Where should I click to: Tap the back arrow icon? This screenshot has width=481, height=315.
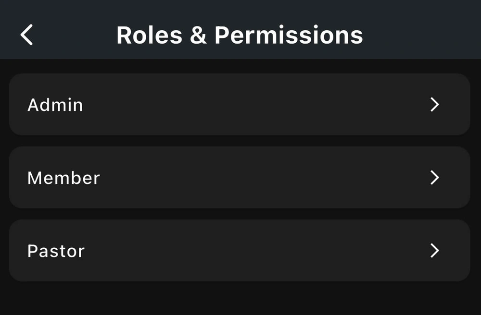click(x=27, y=35)
